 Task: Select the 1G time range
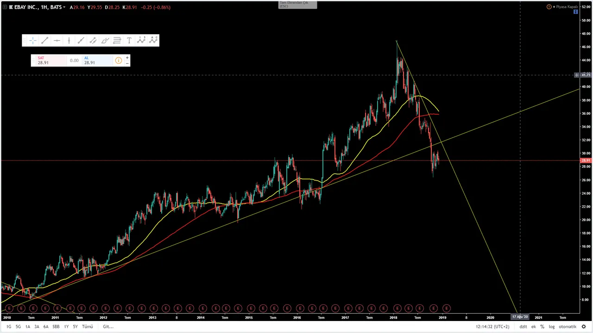(9, 327)
